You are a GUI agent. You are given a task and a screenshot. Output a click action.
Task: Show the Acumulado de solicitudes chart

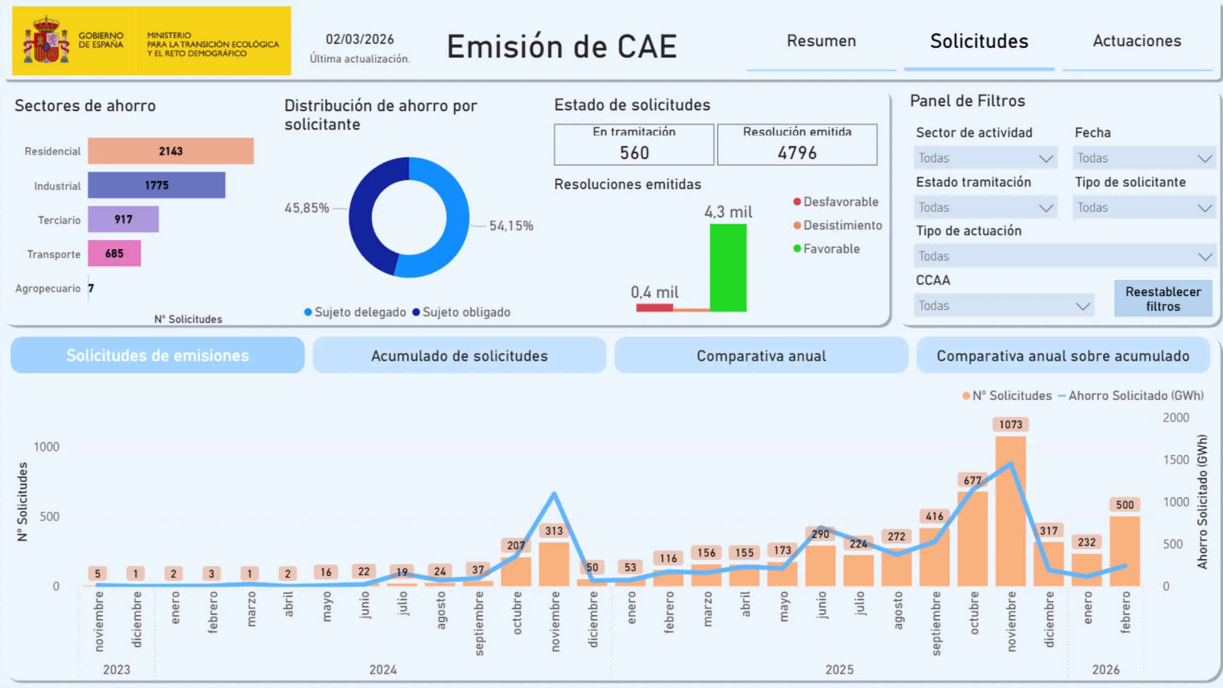459,356
